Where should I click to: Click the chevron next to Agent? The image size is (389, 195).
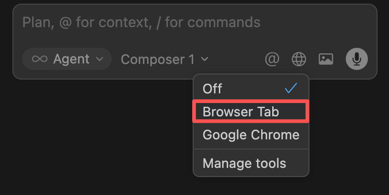pyautogui.click(x=99, y=59)
